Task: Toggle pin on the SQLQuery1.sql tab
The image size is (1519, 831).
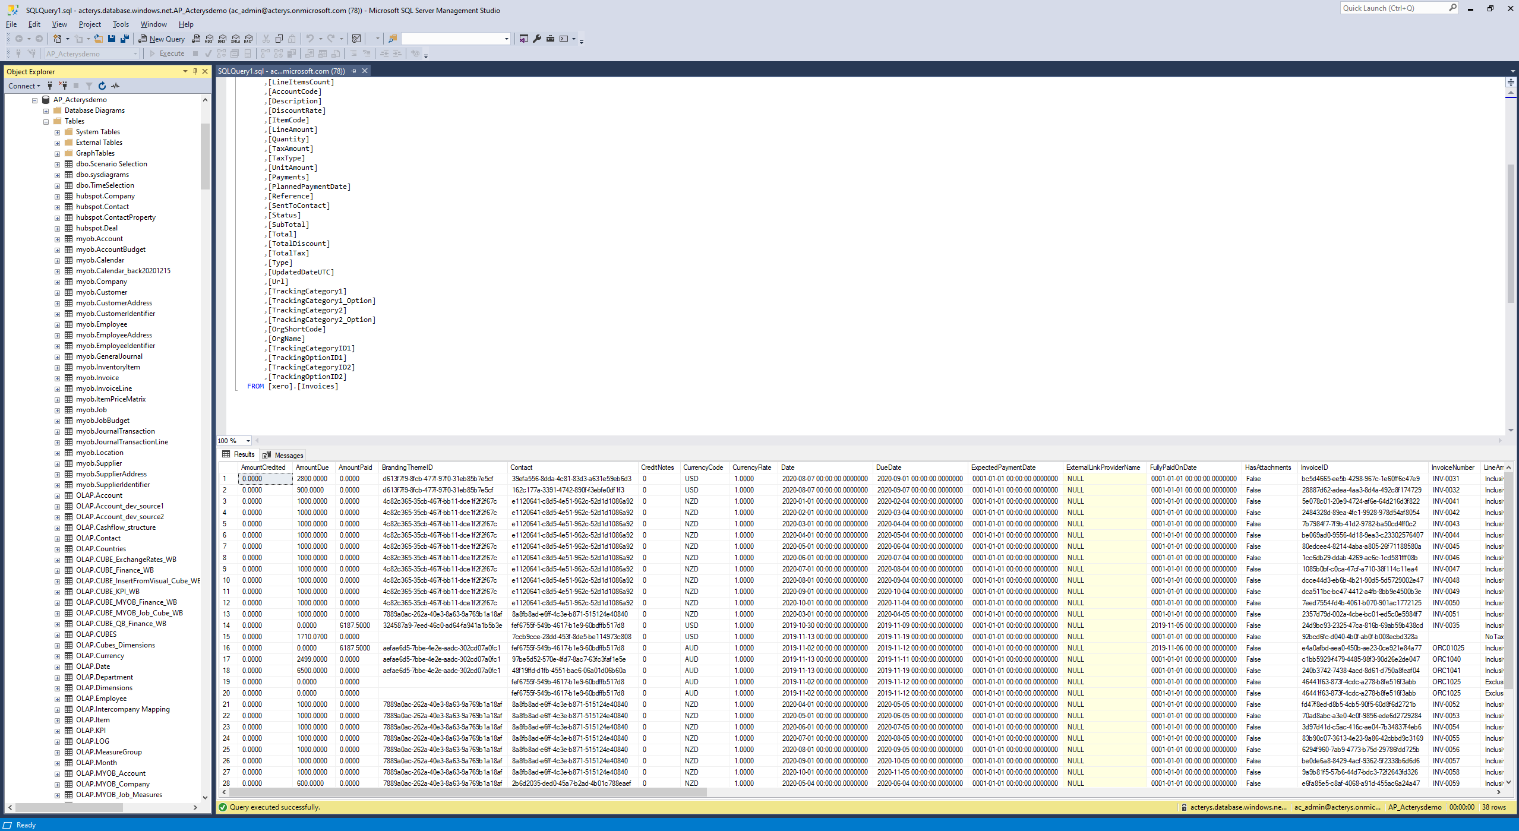Action: point(353,71)
